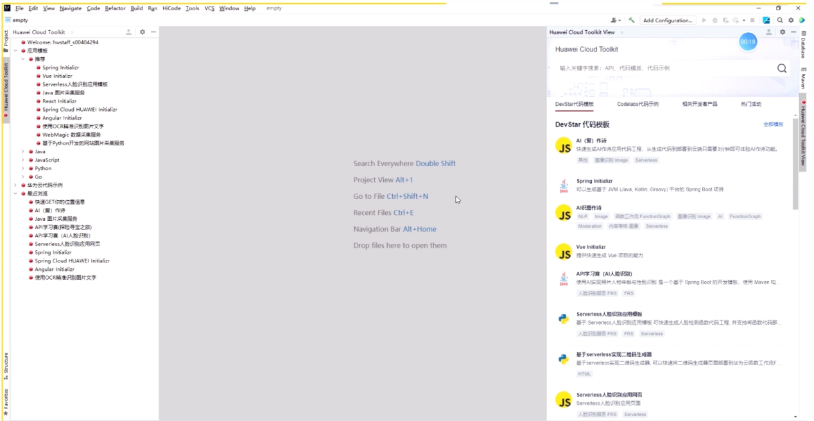Expand the Java tree node
Screen dimensions: 814x421
click(23, 151)
